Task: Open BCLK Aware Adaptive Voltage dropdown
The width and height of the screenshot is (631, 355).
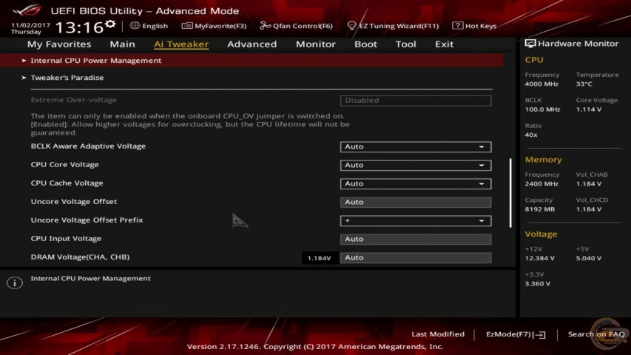Action: coord(416,146)
